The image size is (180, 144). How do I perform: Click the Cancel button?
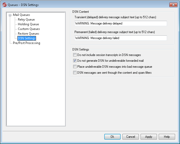[x=130, y=137]
